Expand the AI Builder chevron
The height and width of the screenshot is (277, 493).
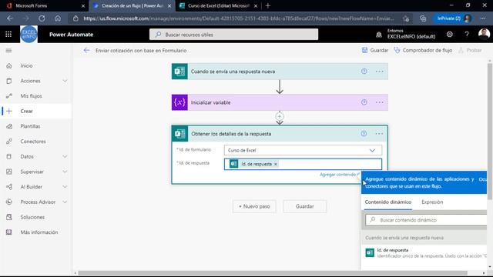click(65, 186)
